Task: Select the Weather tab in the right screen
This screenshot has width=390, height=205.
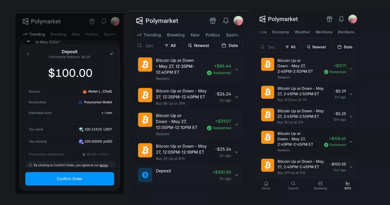Action: point(302,32)
